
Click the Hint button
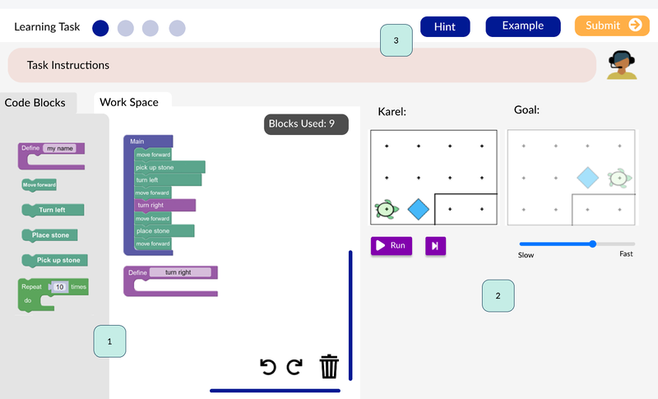(x=444, y=26)
